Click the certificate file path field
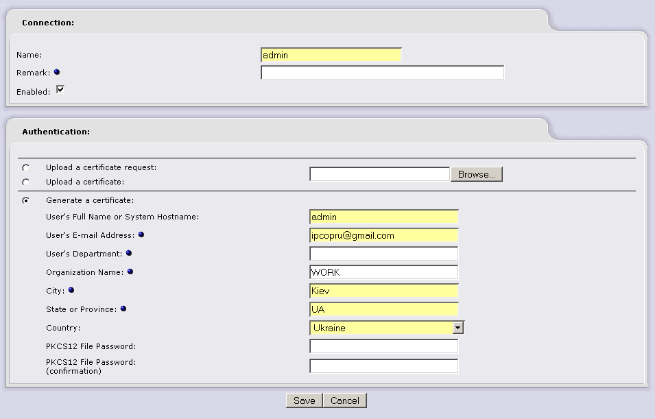The height and width of the screenshot is (419, 655). point(379,174)
